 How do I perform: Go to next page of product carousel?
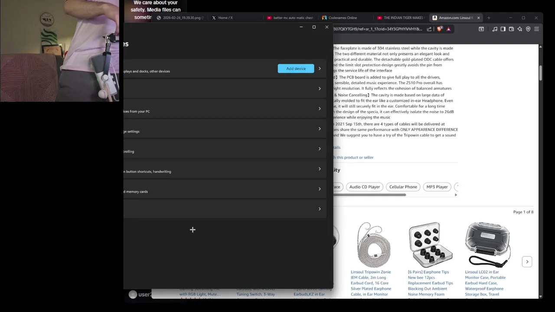(x=527, y=261)
